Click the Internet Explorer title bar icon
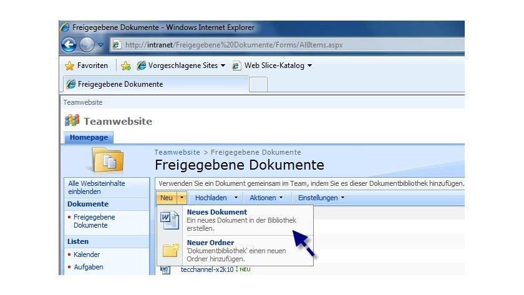524x295 pixels. coord(65,27)
